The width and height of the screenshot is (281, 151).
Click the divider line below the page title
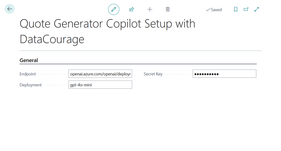point(141,51)
